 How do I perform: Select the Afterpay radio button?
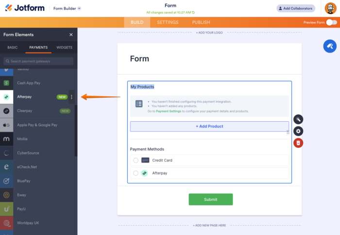136,173
